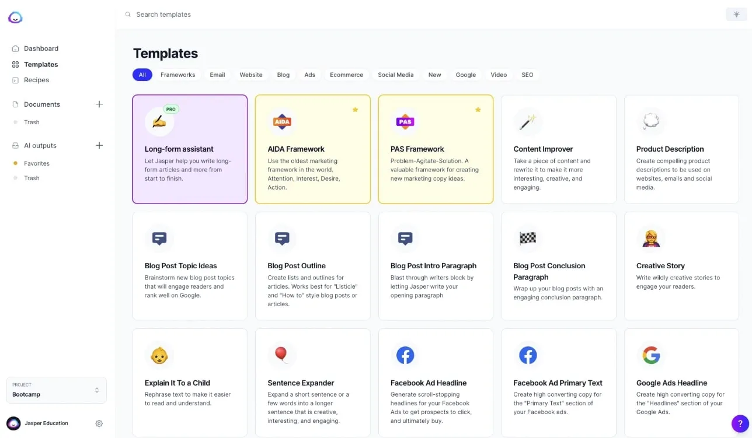This screenshot has height=438, width=752.
Task: Click the purple help question mark button
Action: pyautogui.click(x=740, y=423)
